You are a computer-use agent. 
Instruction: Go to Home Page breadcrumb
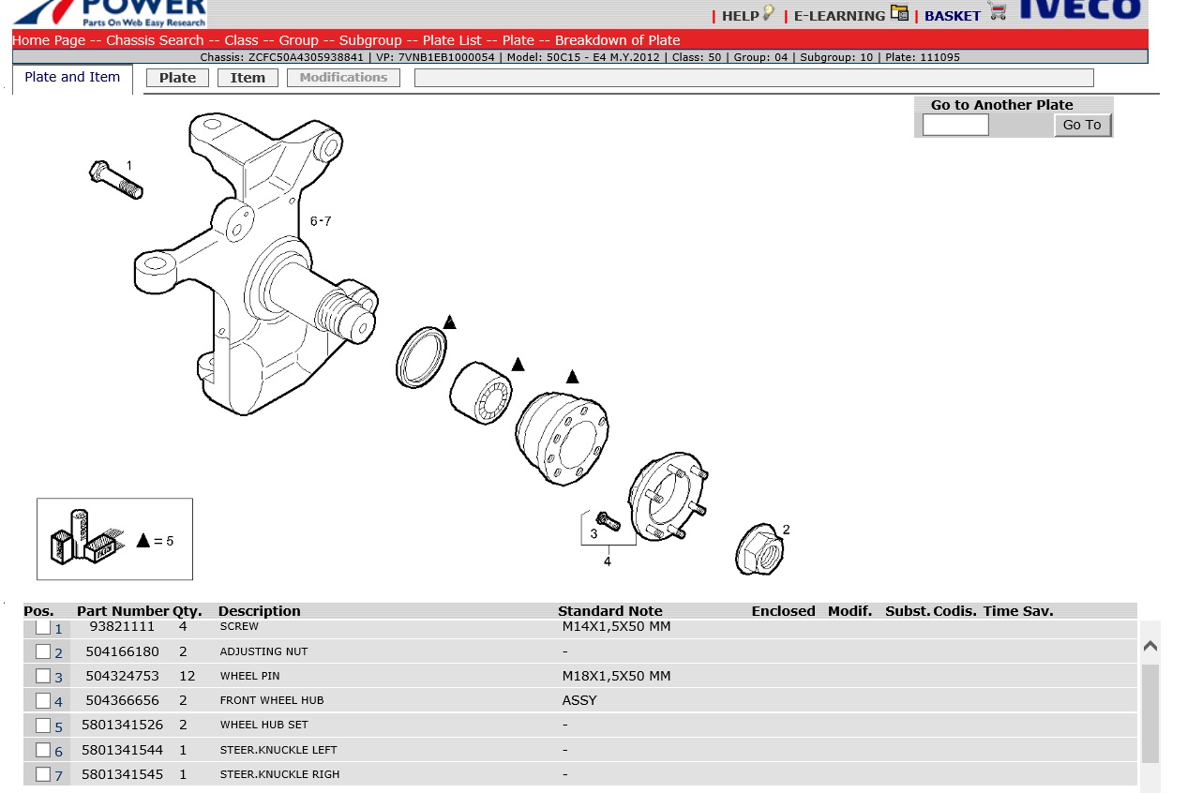49,40
